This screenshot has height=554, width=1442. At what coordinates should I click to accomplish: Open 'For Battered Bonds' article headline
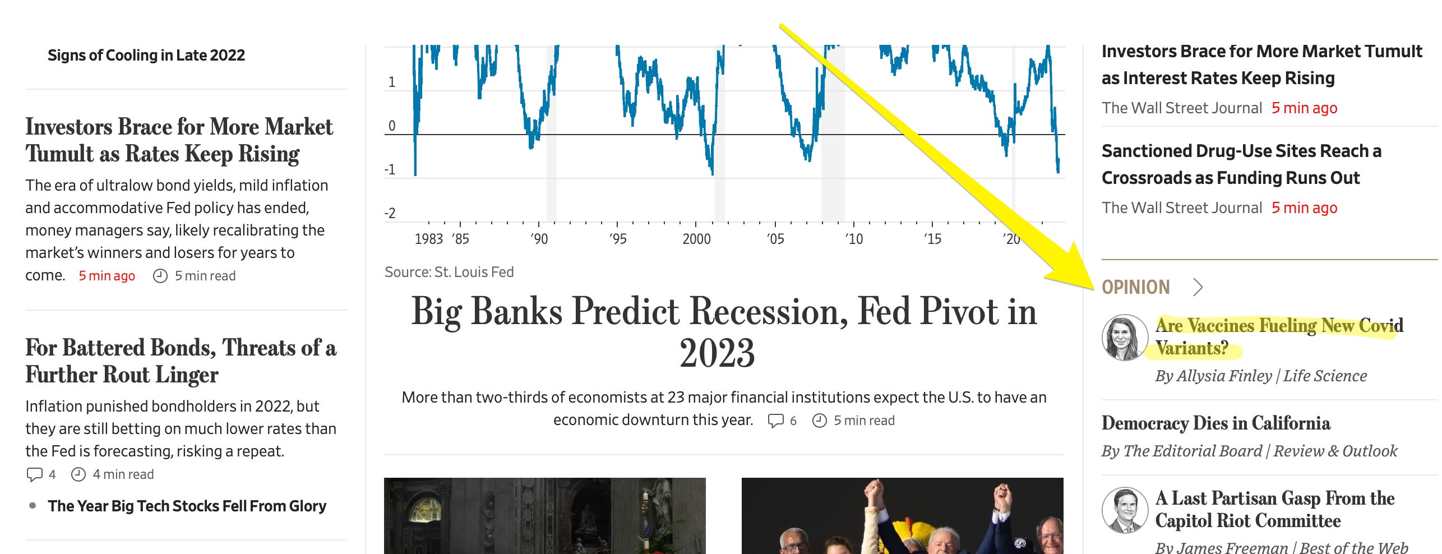(181, 361)
